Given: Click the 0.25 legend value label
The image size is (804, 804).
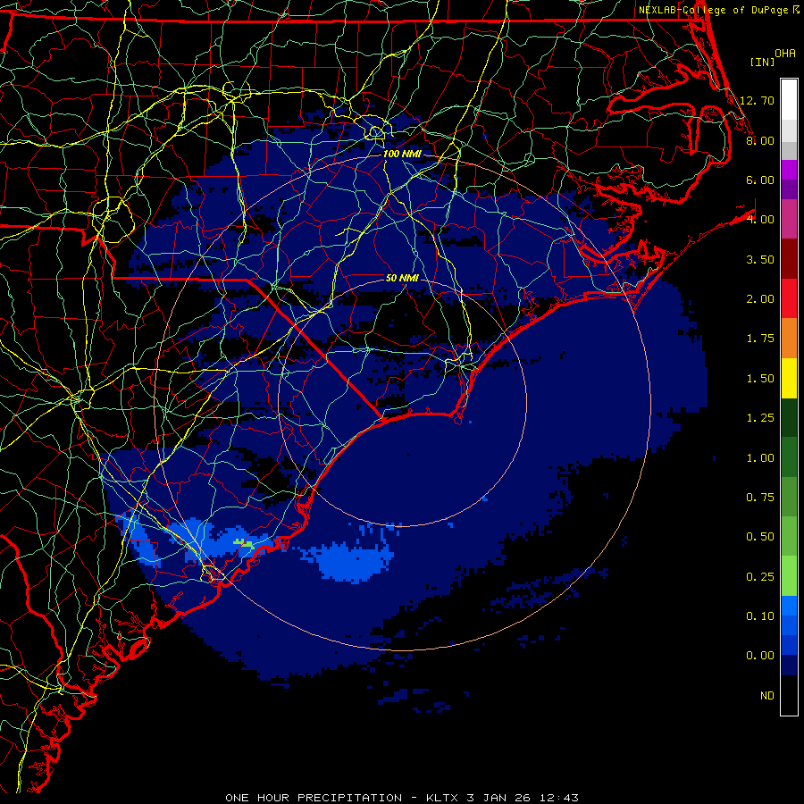Looking at the screenshot, I should coord(760,577).
